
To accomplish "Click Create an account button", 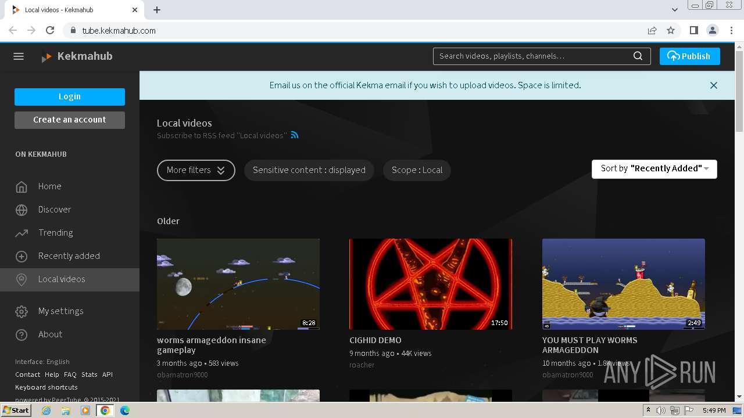I will click(70, 120).
